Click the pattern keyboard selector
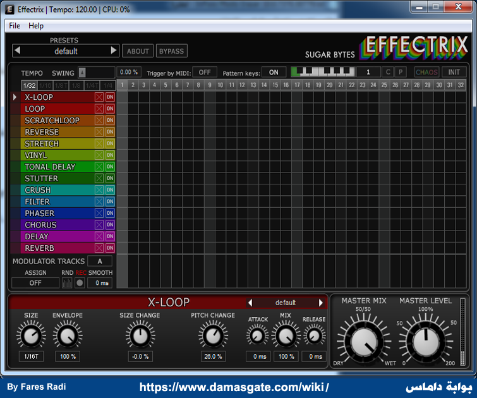Screen dimensions: 477x398 pos(323,72)
